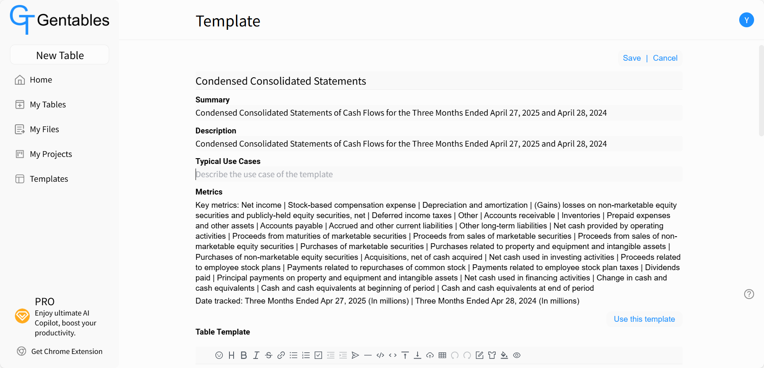Image resolution: width=764 pixels, height=368 pixels.
Task: Apply strikethrough formatting
Action: click(269, 355)
